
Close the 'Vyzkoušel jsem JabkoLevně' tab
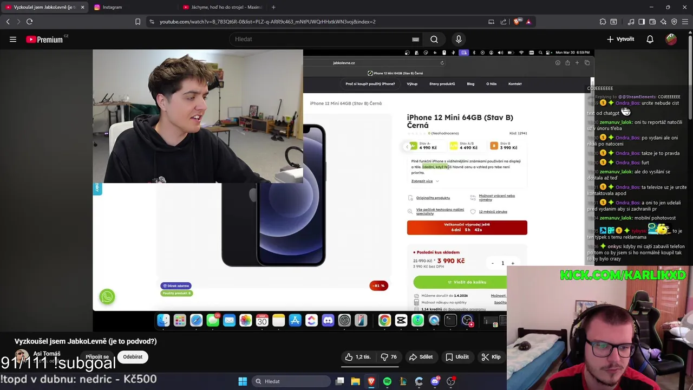(x=82, y=7)
